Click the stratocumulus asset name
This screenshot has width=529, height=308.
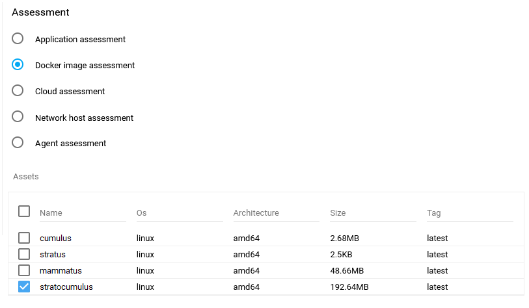point(66,287)
